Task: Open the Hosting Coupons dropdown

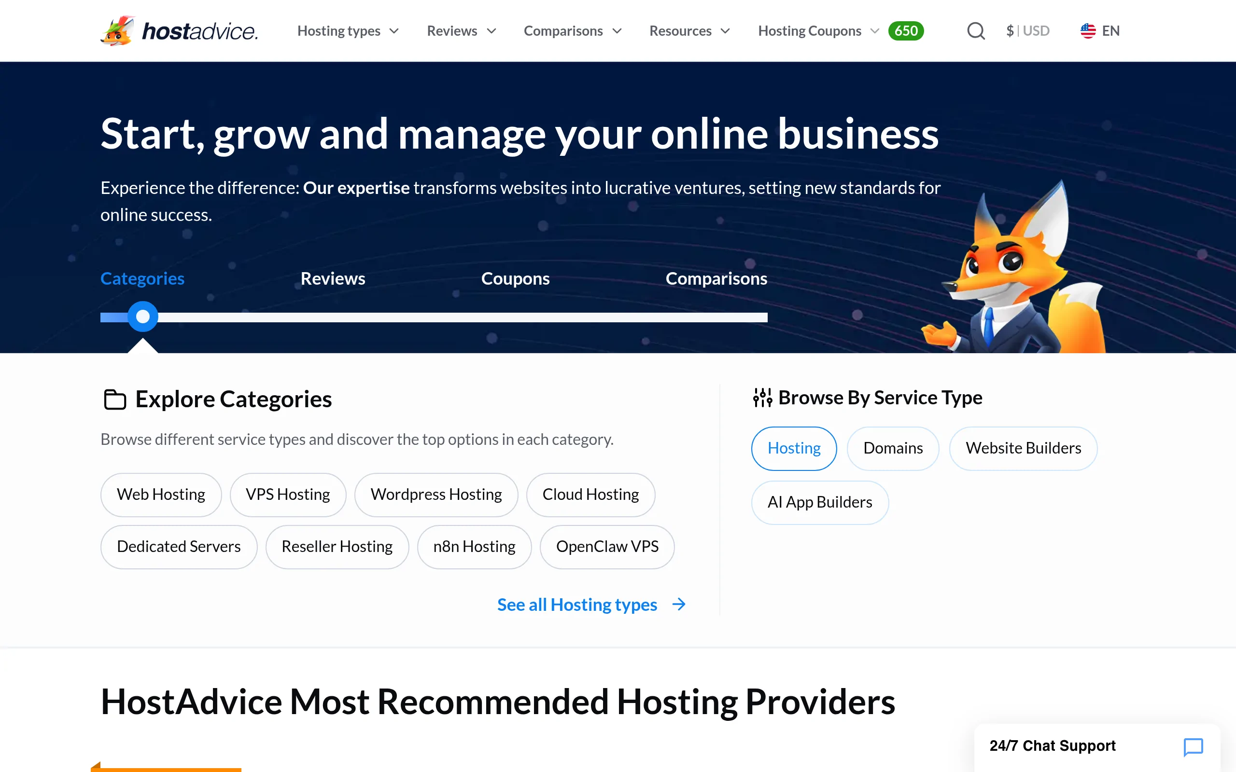Action: 819,30
